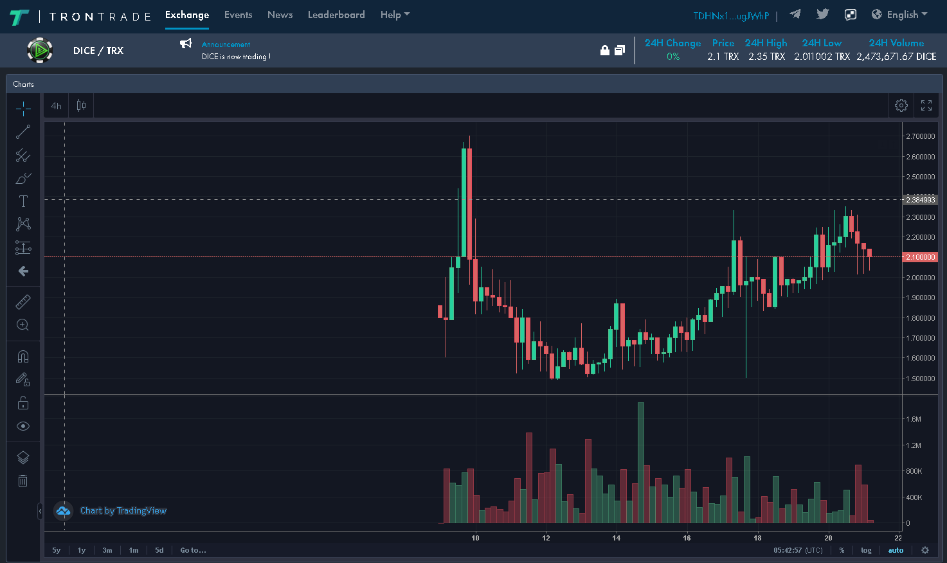Select the ruler measure tool
This screenshot has height=563, width=947.
pos(23,302)
